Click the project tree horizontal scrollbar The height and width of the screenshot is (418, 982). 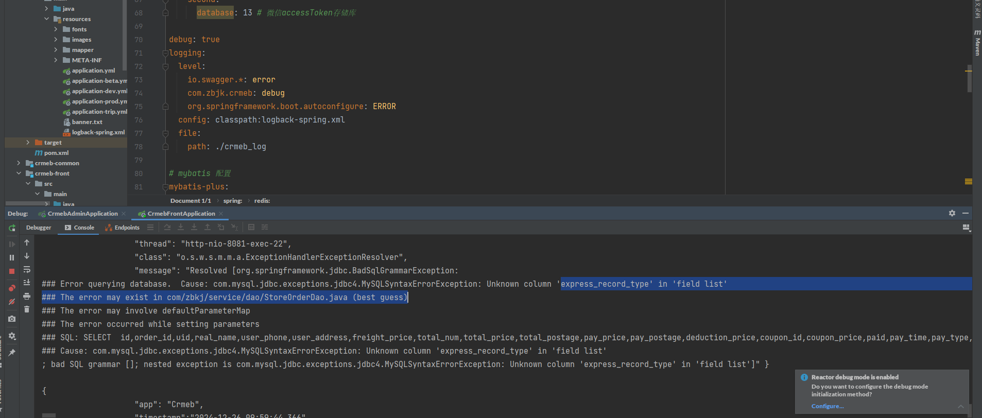pyautogui.click(x=28, y=203)
